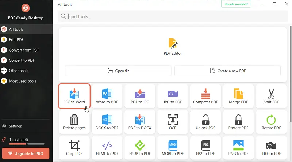The image size is (292, 162).
Task: Select the JPG to PDF tool
Action: (x=173, y=96)
